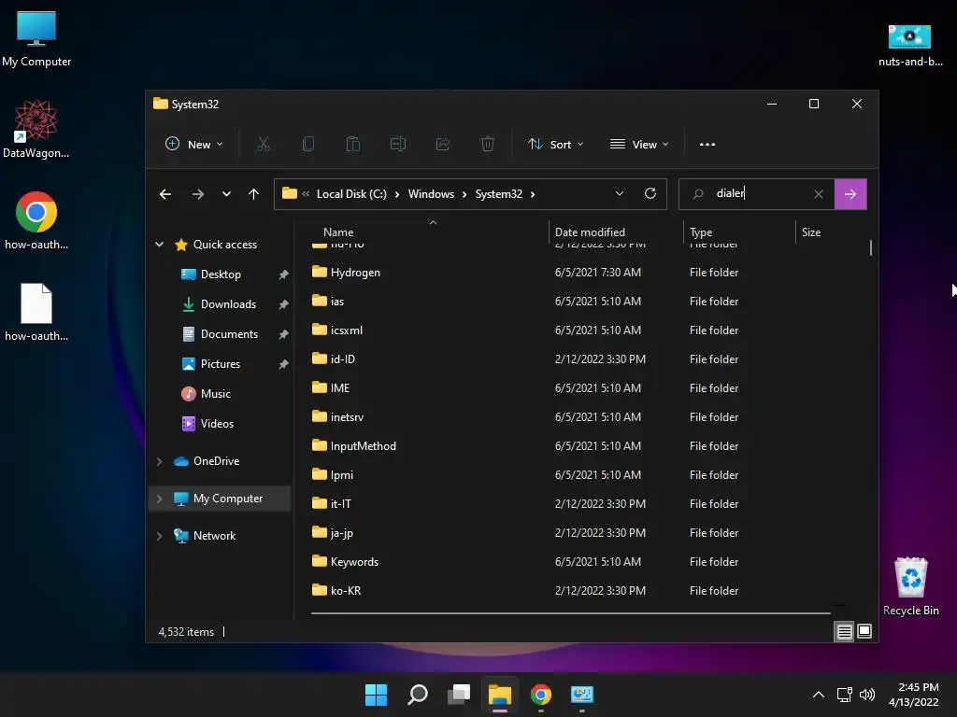Go back with the left arrow

(165, 194)
